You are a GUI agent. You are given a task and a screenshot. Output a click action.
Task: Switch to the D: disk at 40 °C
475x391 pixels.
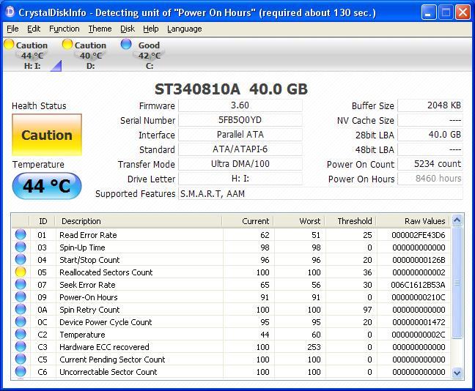coord(90,56)
